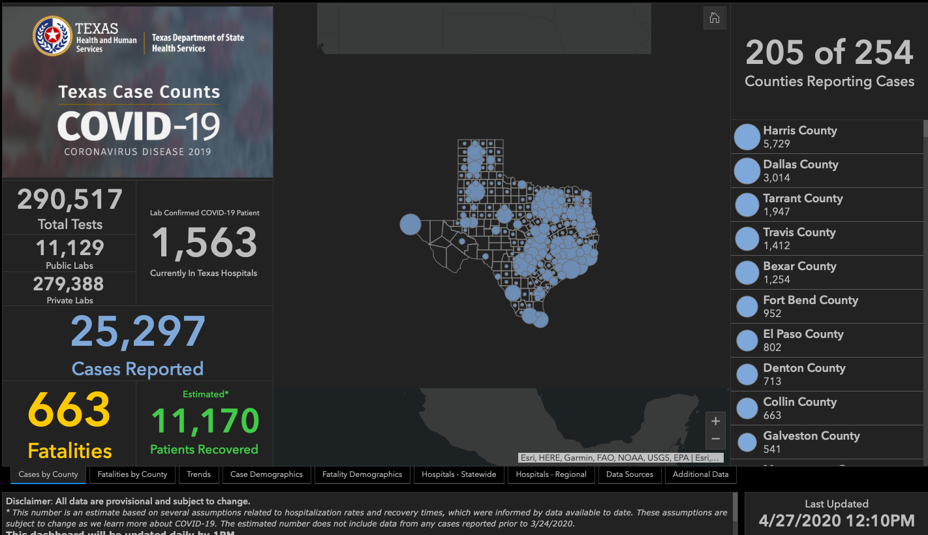Open the Case Demographics tab
The width and height of the screenshot is (928, 535).
click(266, 474)
